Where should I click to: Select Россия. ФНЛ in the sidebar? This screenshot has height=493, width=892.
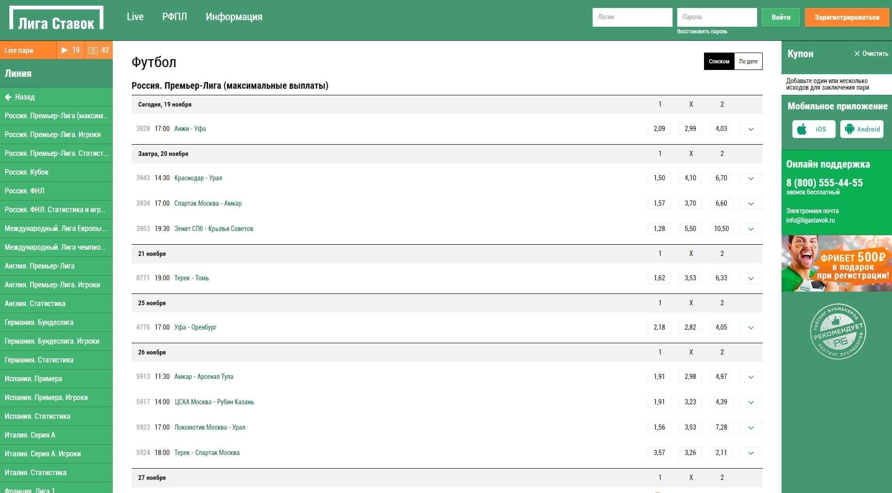(x=56, y=191)
